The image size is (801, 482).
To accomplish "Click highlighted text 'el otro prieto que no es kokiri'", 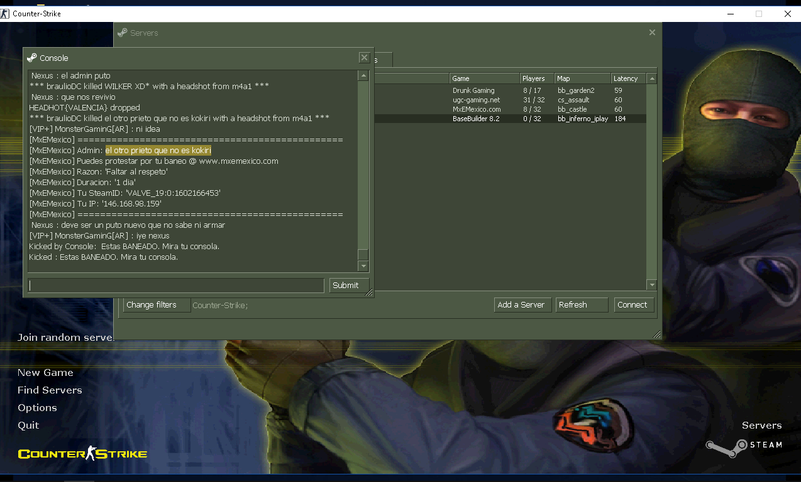I will tap(158, 151).
